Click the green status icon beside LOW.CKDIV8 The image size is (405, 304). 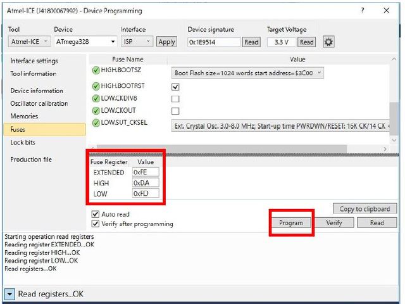(96, 98)
